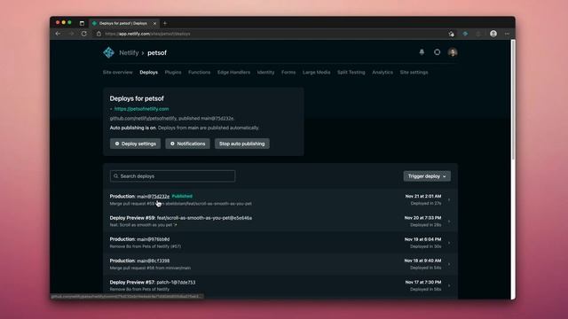Select the Deploys tab
Screen dimensions: 568x319
click(x=148, y=73)
